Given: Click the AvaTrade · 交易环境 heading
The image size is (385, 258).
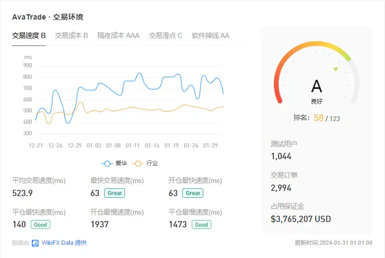Looking at the screenshot, I should coord(48,17).
